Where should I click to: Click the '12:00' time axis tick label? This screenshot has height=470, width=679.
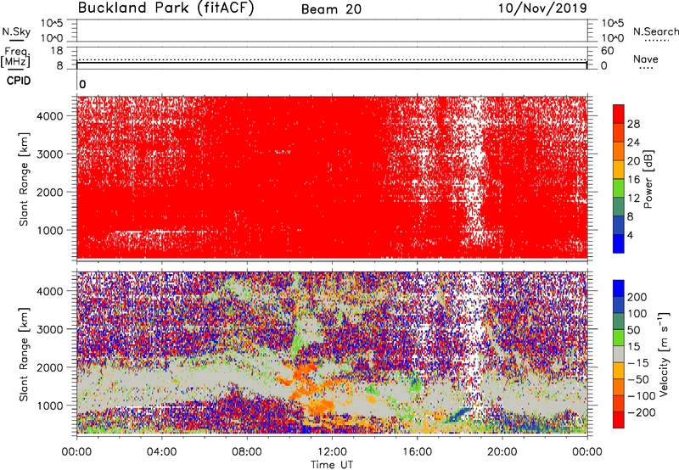click(x=332, y=452)
